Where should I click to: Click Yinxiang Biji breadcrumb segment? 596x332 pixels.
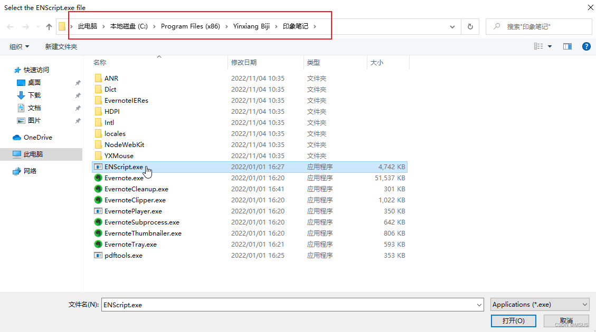click(251, 26)
